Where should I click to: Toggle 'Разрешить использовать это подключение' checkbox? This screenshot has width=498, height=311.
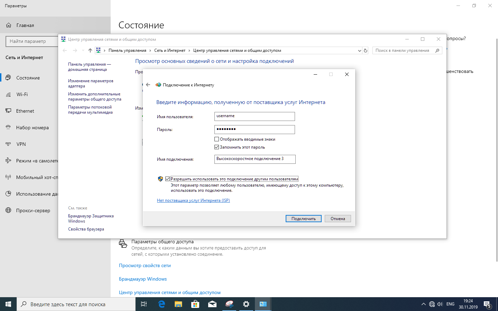[168, 179]
